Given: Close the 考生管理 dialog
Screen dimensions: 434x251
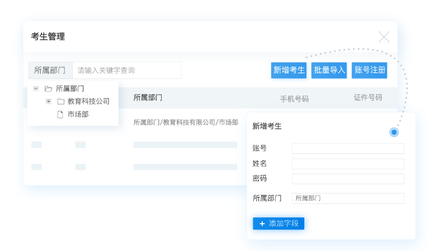Looking at the screenshot, I should [384, 37].
